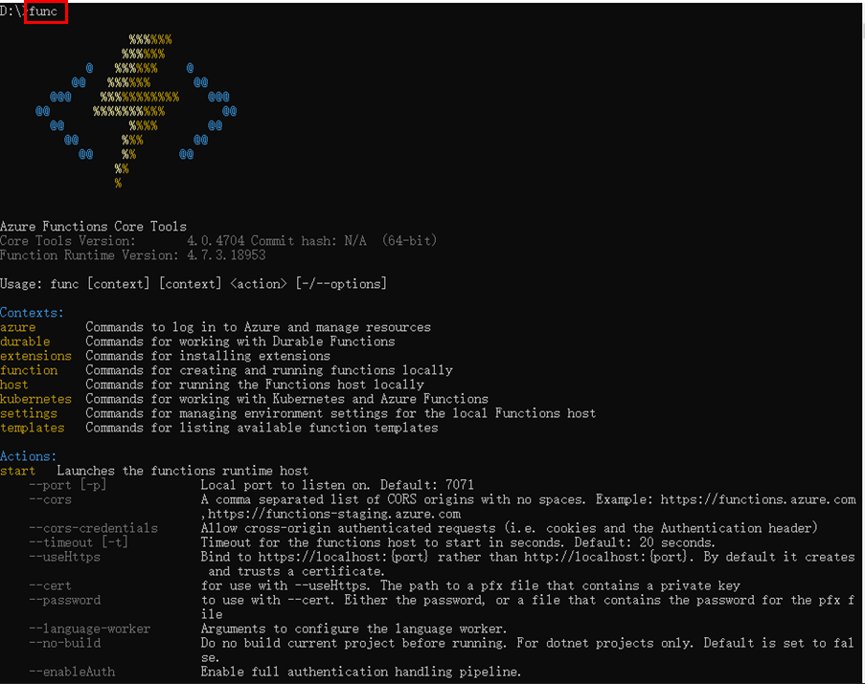865x684 pixels.
Task: Click the '--no-build' option
Action: (x=64, y=643)
